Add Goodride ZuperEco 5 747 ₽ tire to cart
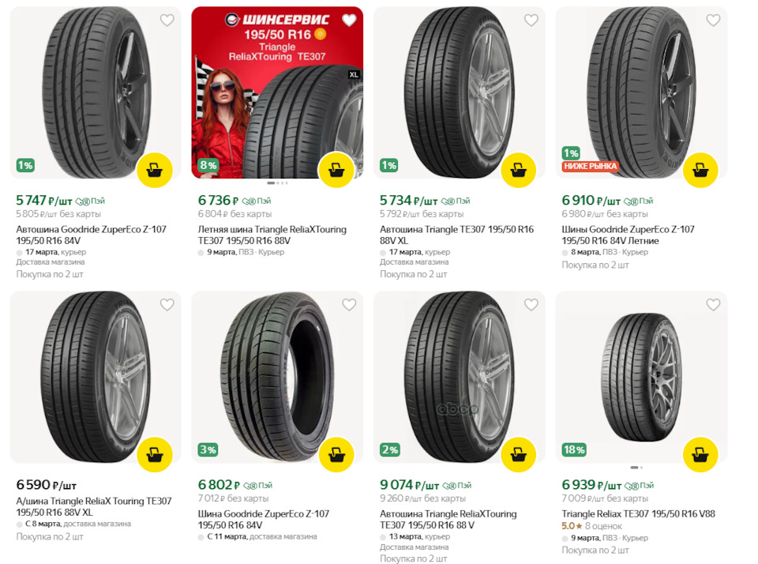The width and height of the screenshot is (758, 564). [155, 169]
